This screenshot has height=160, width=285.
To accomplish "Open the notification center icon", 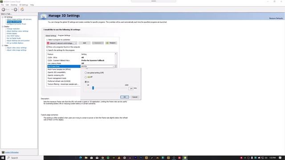I will pyautogui.click(x=280, y=158).
